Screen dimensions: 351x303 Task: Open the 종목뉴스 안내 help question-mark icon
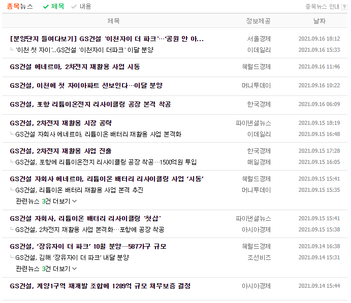pyautogui.click(x=344, y=7)
